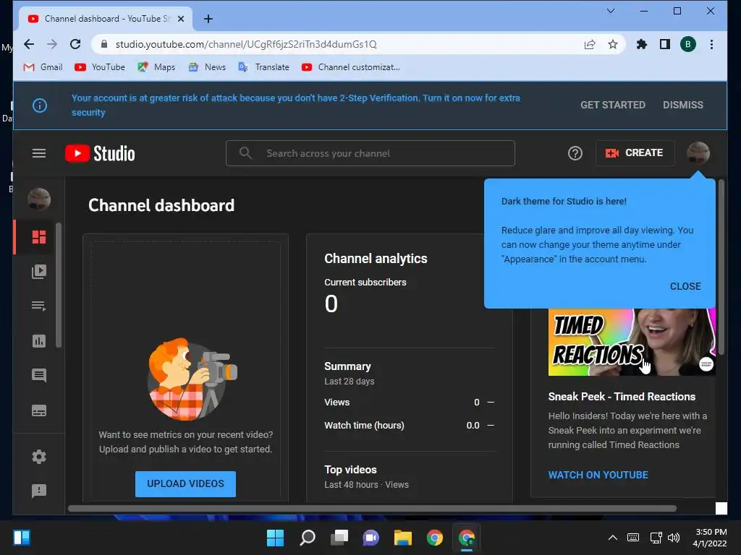The height and width of the screenshot is (555, 741).
Task: Open the Subtitles sidebar icon
Action: point(39,410)
